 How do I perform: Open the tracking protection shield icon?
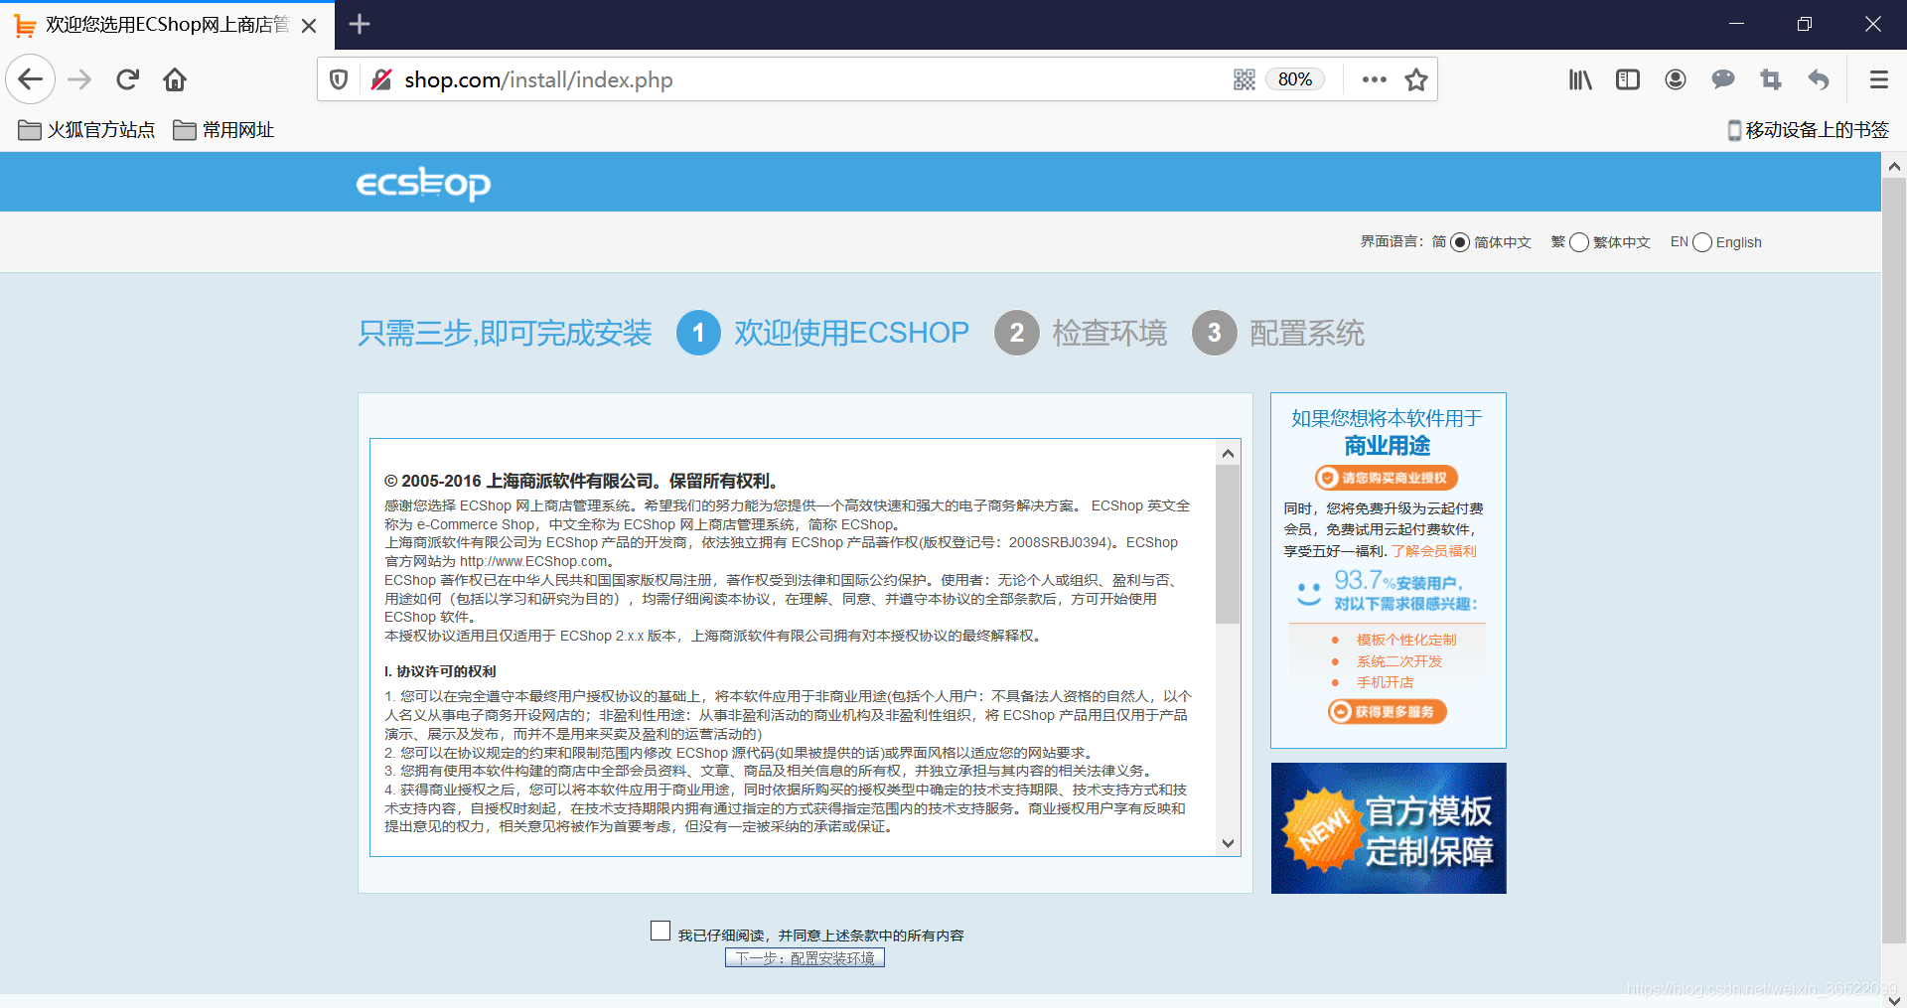(x=339, y=79)
